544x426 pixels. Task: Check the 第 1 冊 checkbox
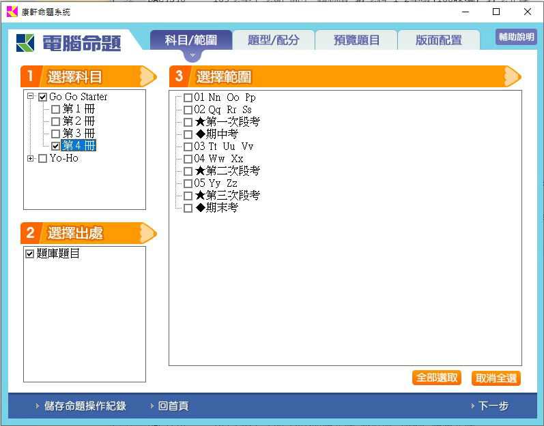(55, 110)
